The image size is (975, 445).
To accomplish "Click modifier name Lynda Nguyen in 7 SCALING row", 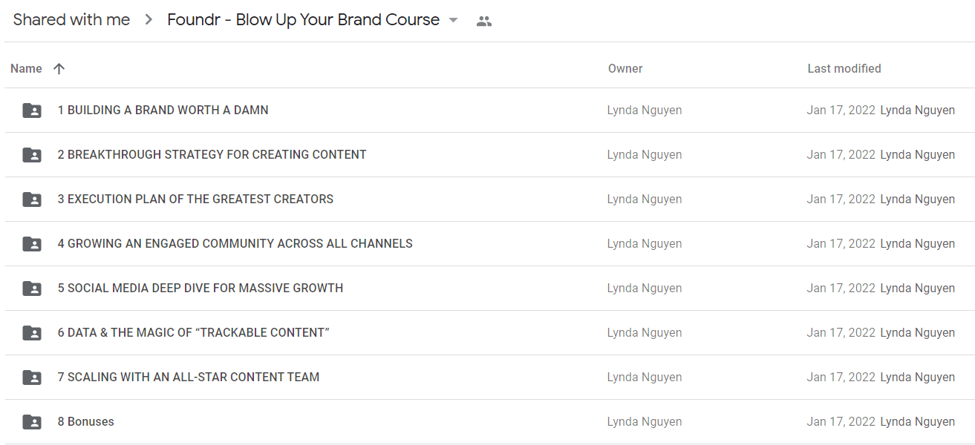I will pyautogui.click(x=918, y=377).
